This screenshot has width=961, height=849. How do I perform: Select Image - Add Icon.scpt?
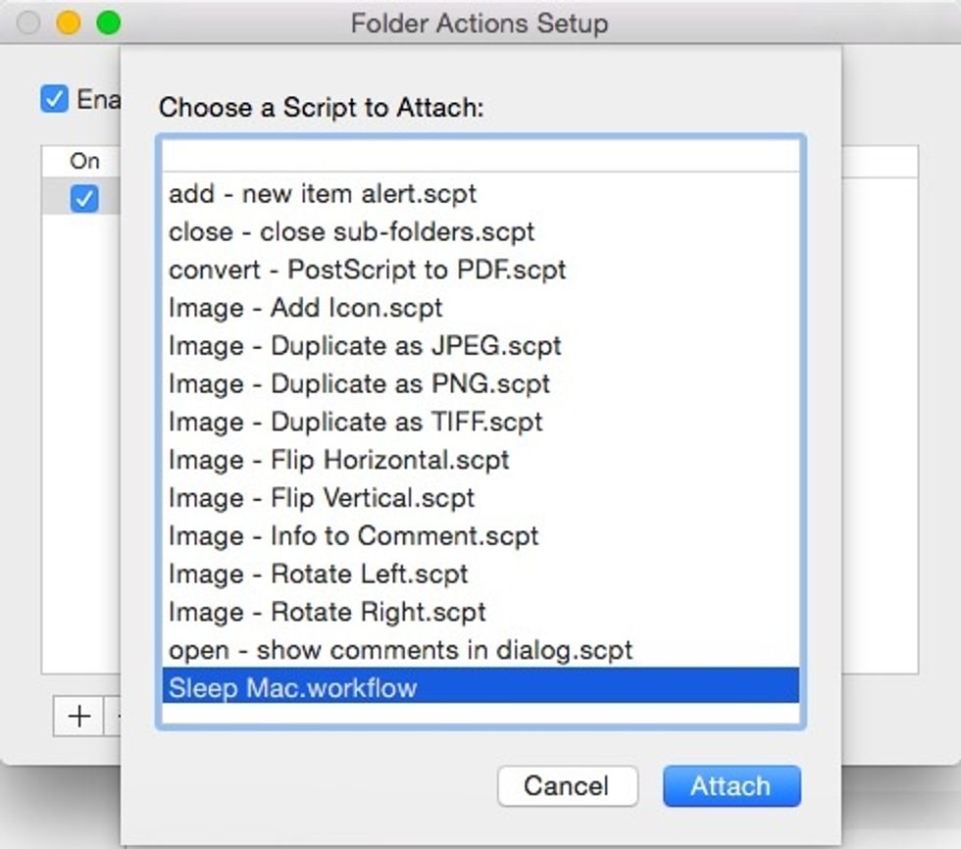click(x=304, y=308)
